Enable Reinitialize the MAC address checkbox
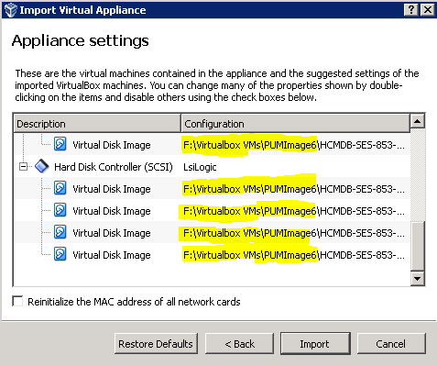The width and height of the screenshot is (437, 366). point(17,301)
